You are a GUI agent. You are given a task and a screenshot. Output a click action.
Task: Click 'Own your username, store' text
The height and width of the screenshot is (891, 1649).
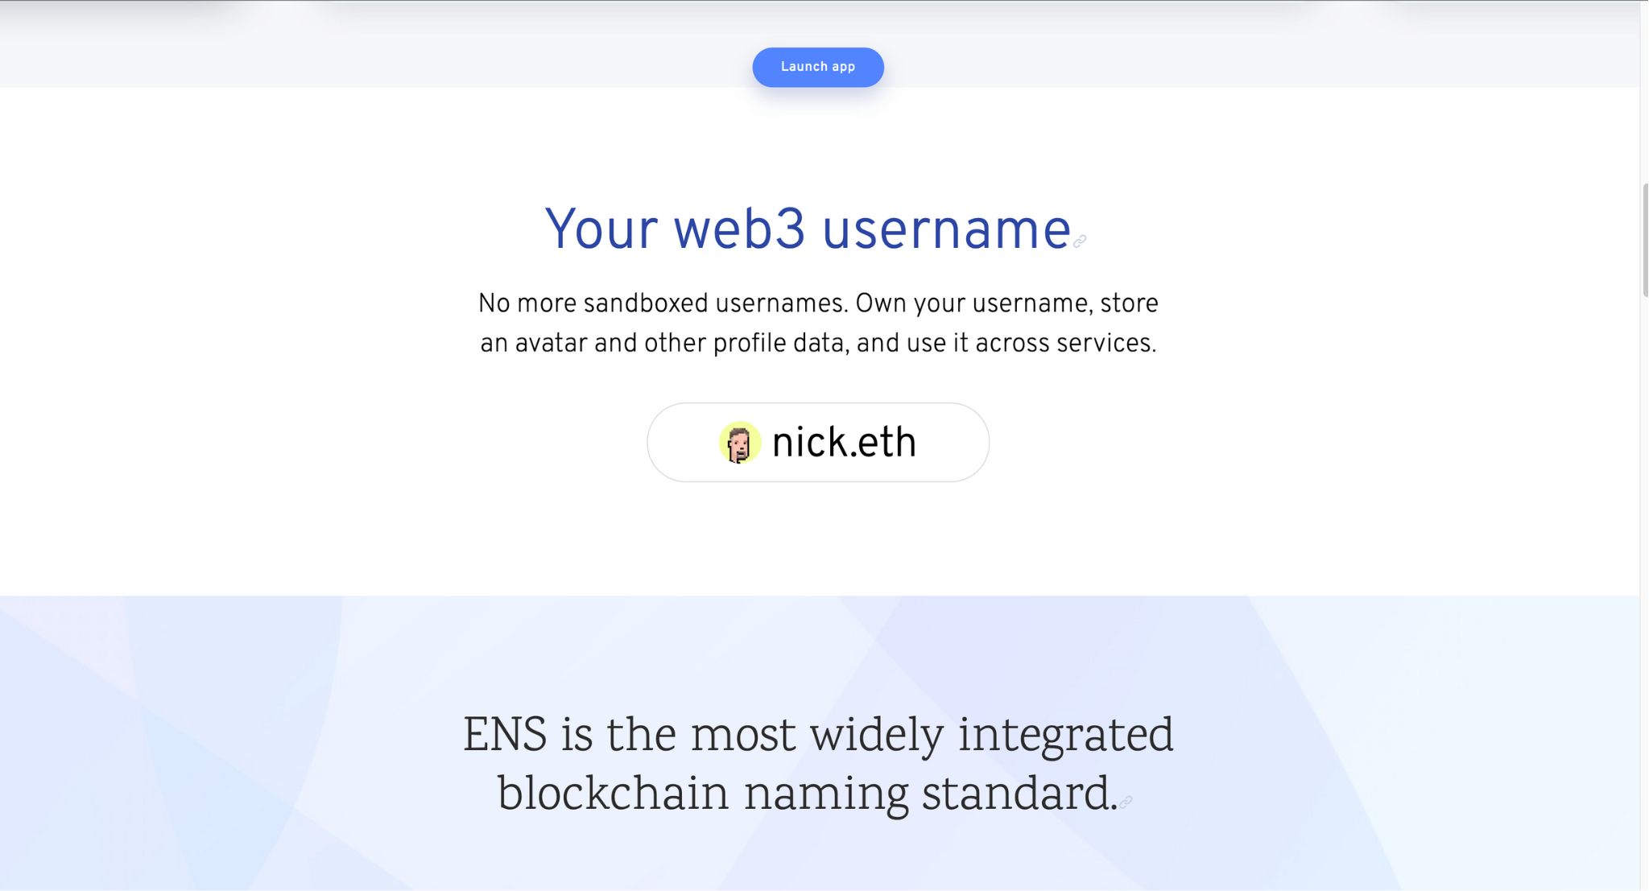coord(1006,304)
